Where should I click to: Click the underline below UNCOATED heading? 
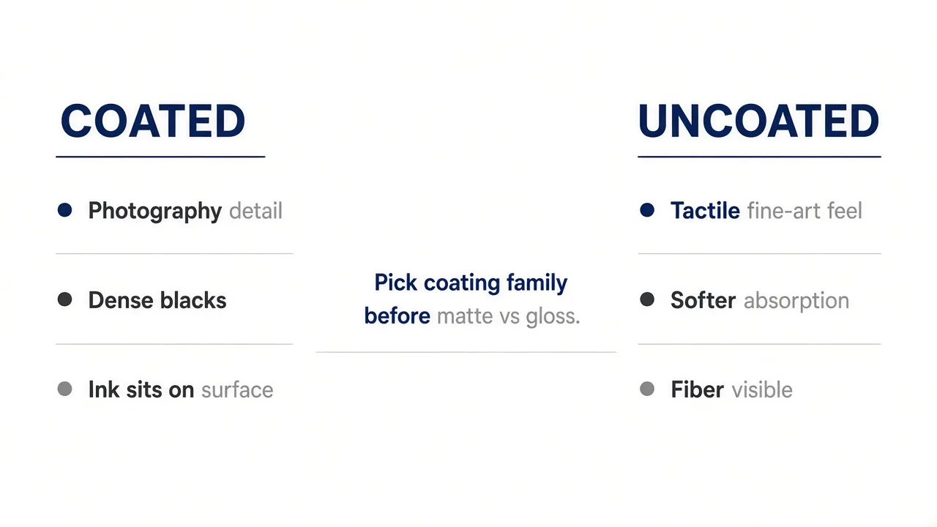[759, 156]
